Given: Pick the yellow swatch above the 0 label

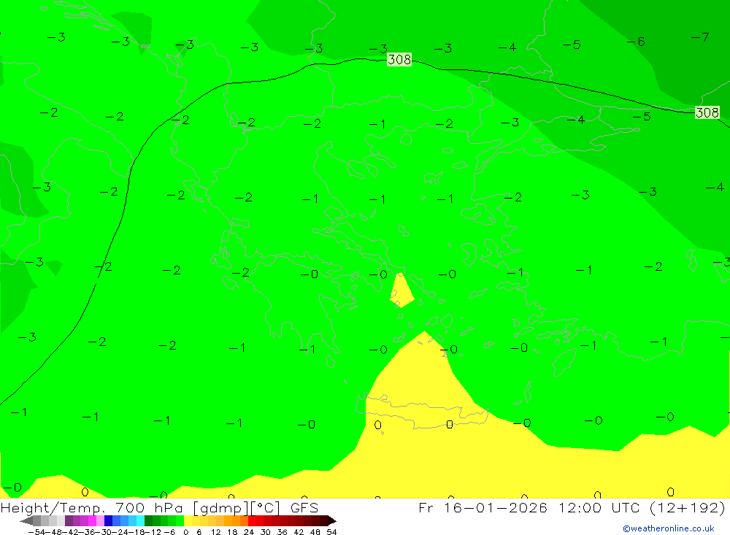Looking at the screenshot, I should click(x=188, y=521).
